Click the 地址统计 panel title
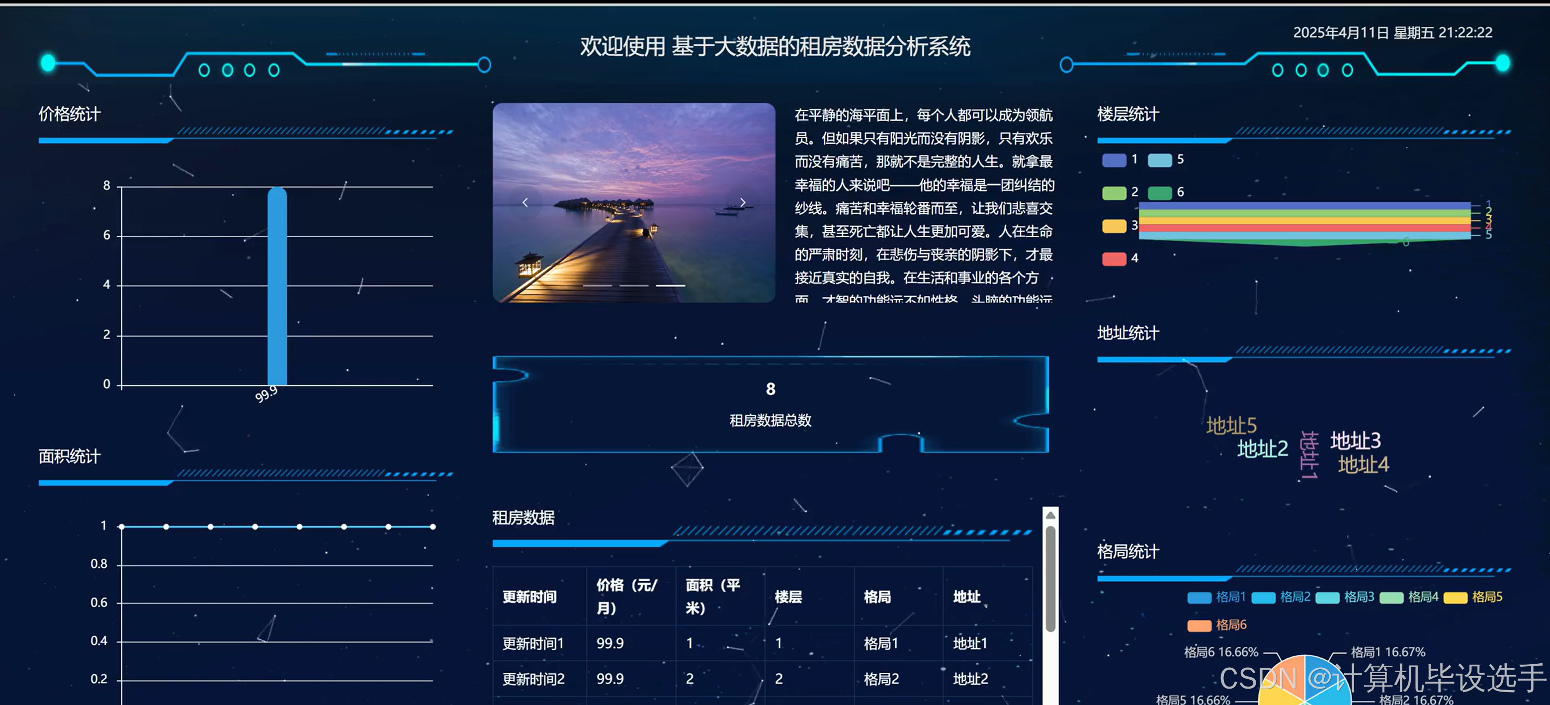 pyautogui.click(x=1127, y=333)
